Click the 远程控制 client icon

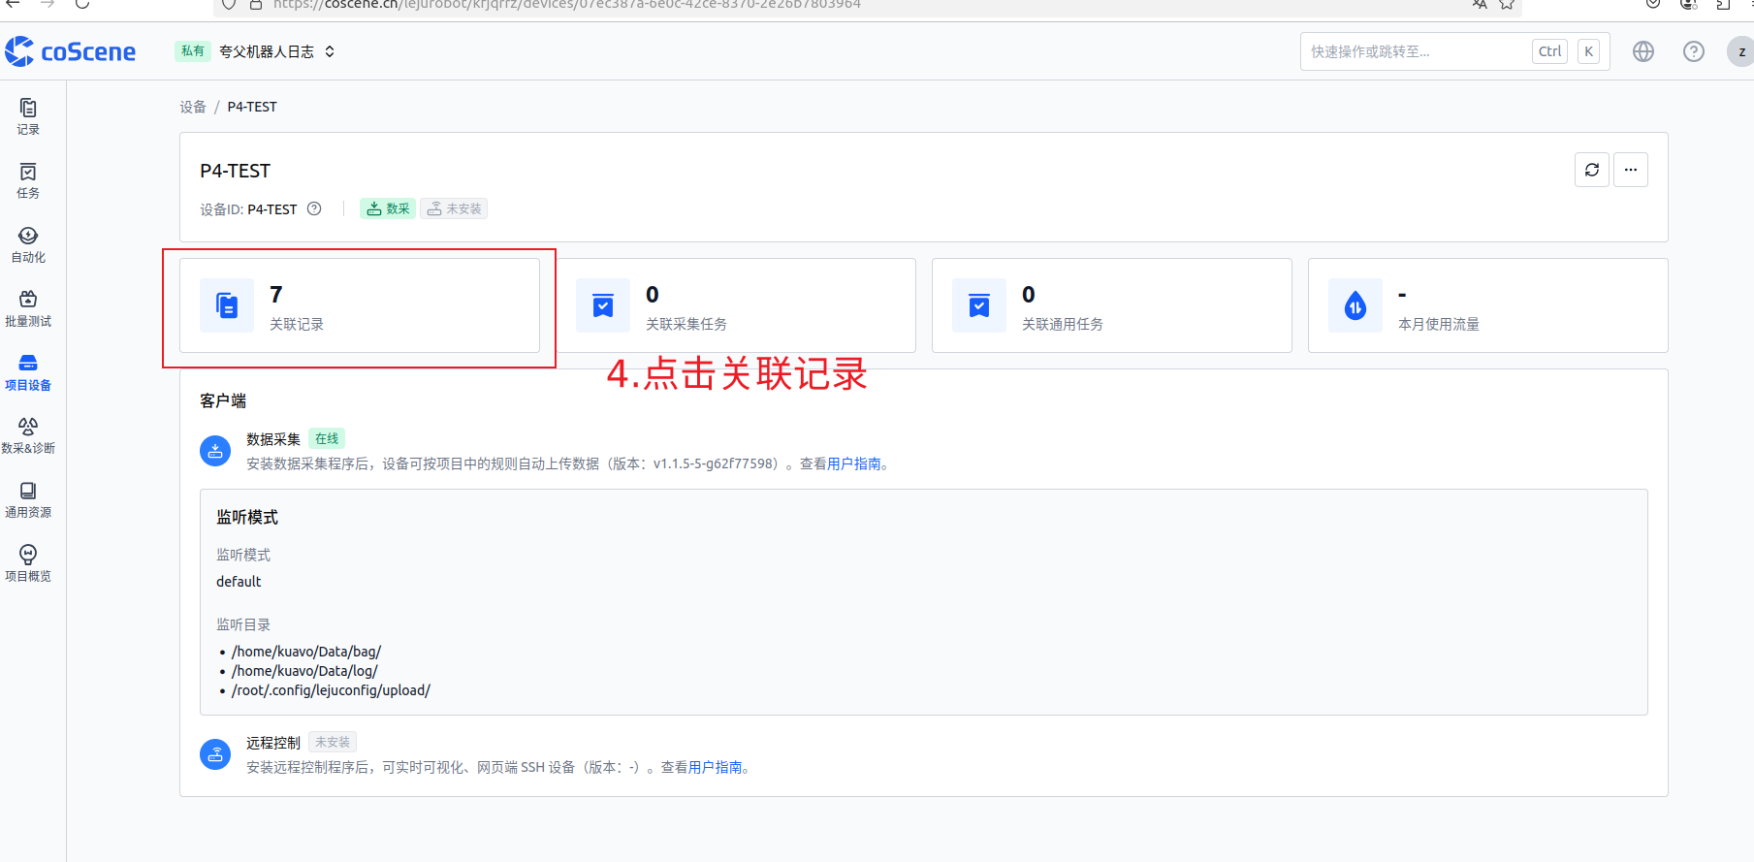click(x=215, y=754)
